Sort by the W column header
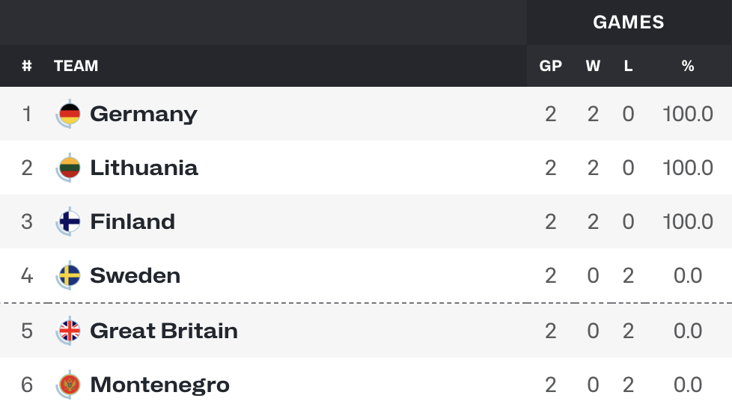 tap(593, 66)
